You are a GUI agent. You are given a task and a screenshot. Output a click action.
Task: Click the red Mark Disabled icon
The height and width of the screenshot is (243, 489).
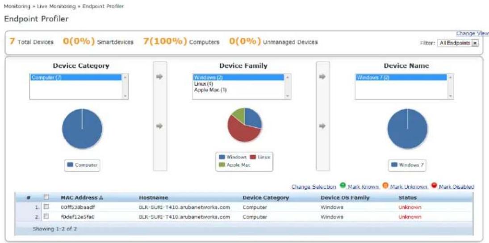tap(434, 186)
